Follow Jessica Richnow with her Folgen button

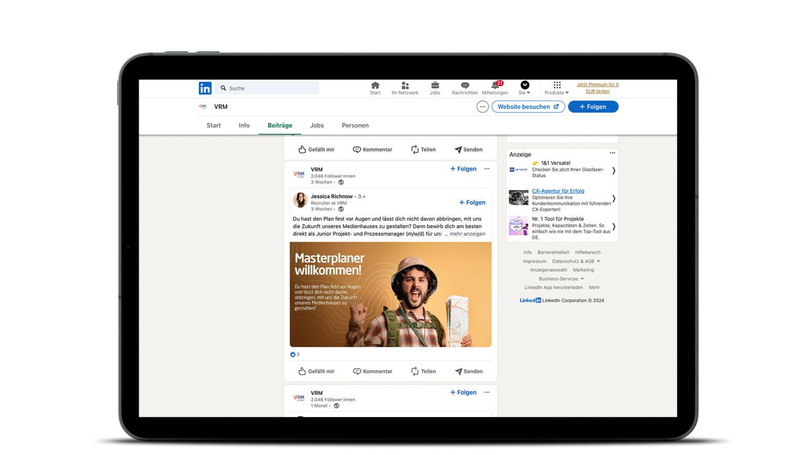(472, 202)
